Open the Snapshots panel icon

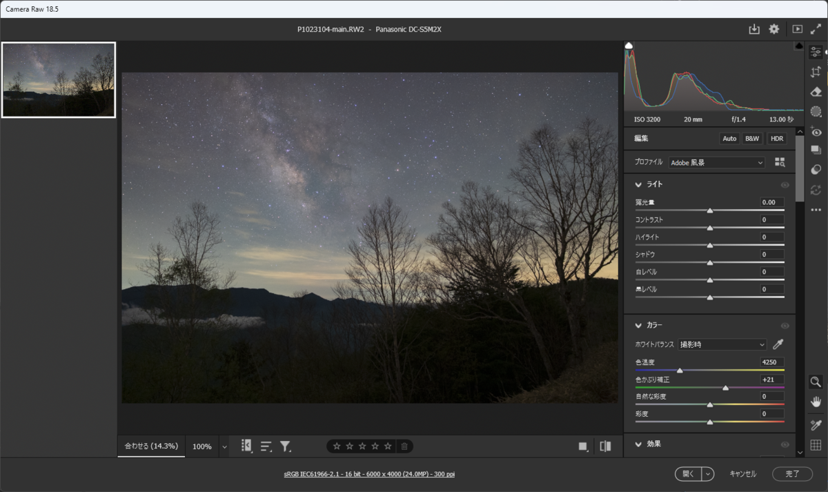[816, 150]
